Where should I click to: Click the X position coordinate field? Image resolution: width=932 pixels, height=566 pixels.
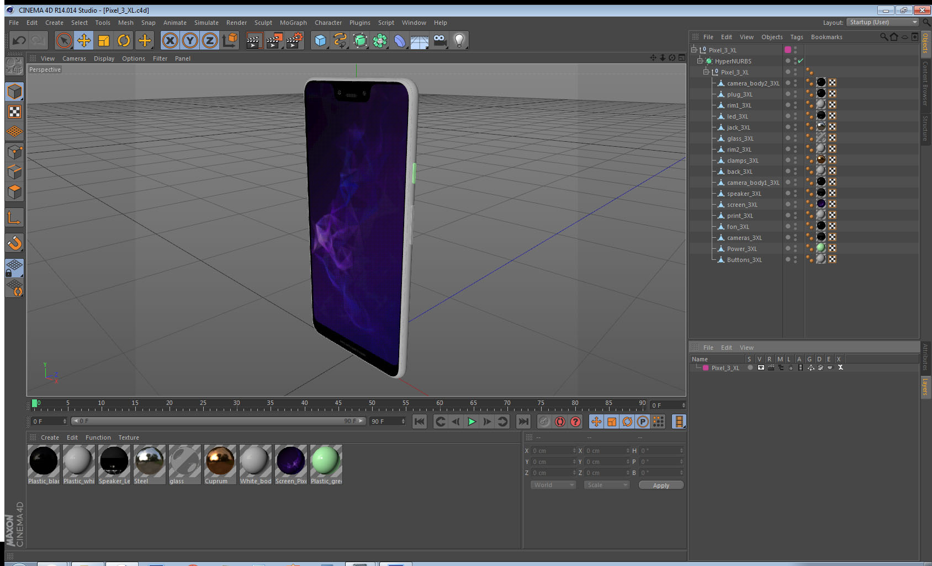(x=553, y=451)
